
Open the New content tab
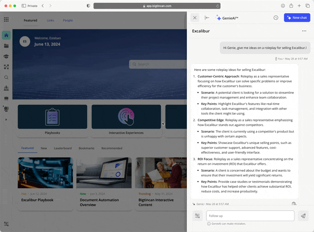[x=44, y=148]
